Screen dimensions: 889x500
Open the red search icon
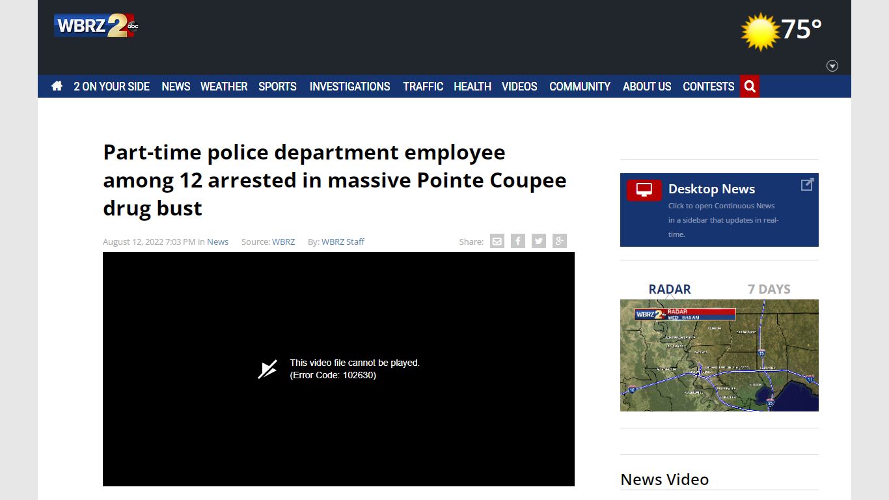coord(750,86)
